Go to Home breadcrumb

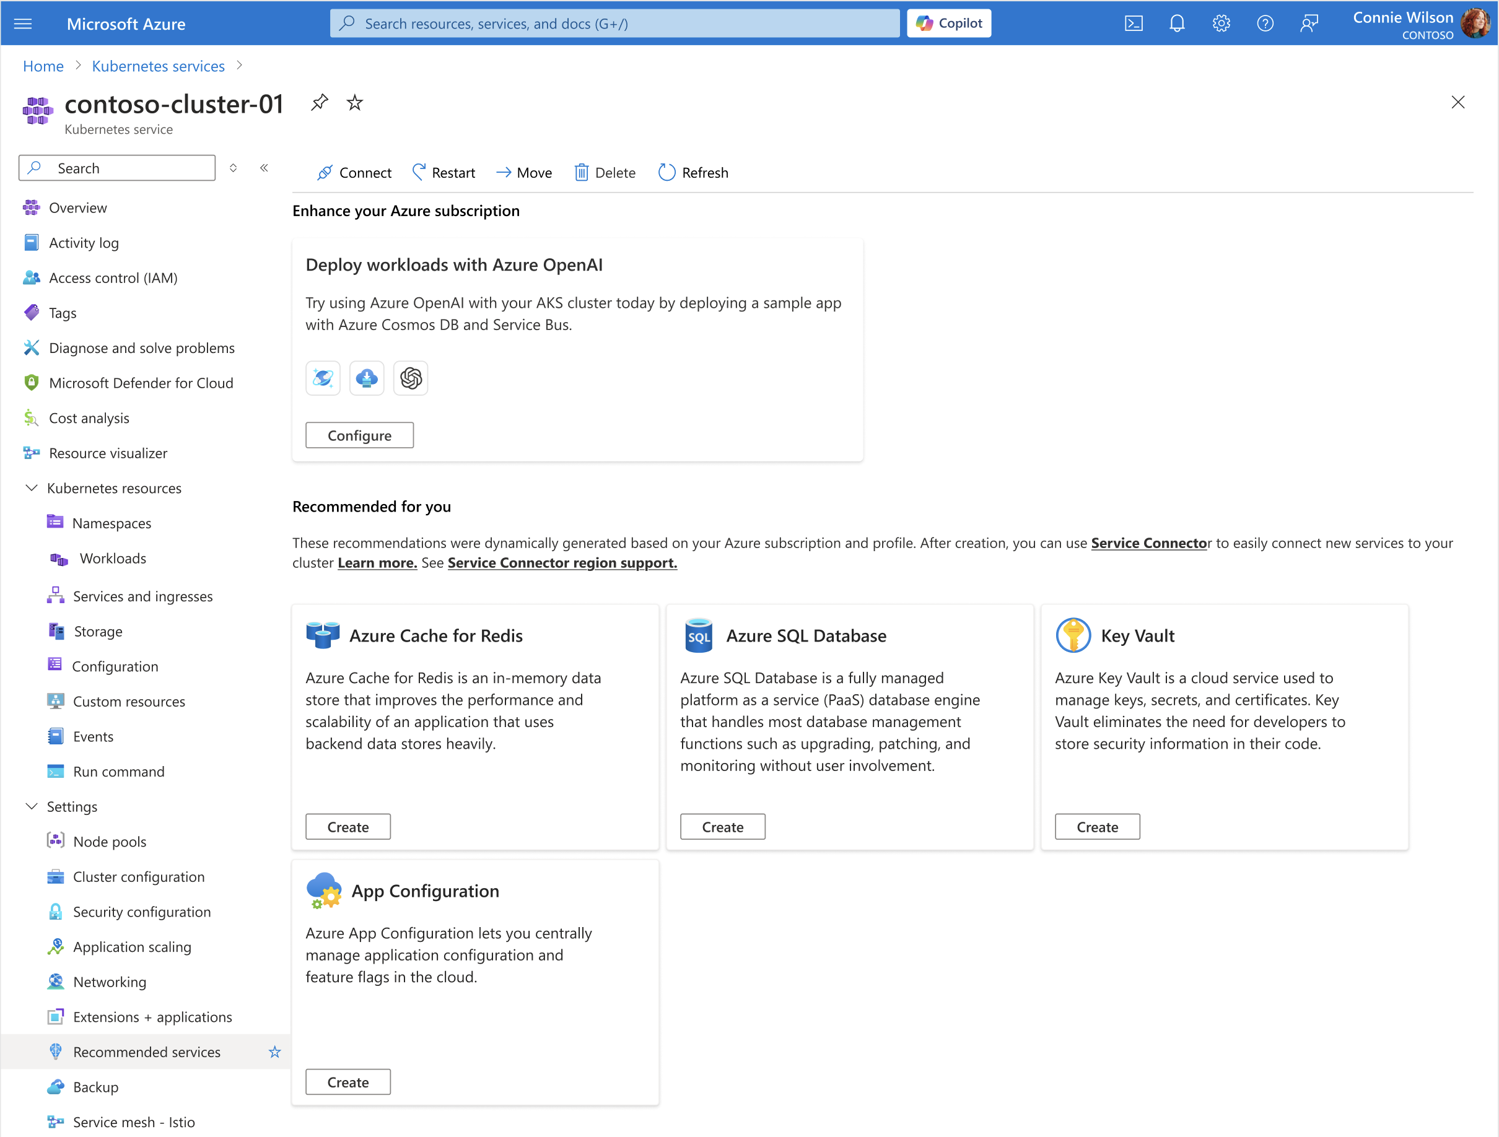43,66
